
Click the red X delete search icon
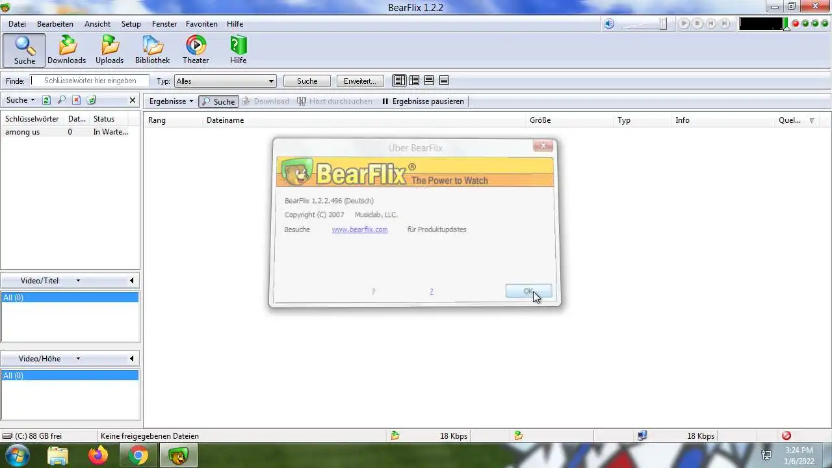click(x=77, y=100)
